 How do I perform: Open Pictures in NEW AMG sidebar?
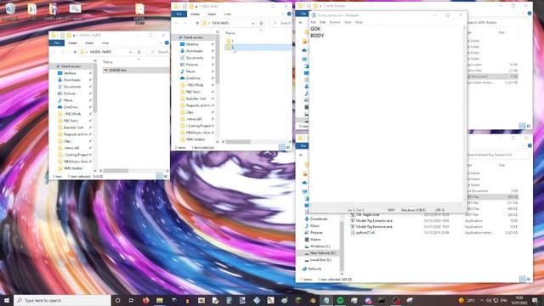[x=192, y=65]
